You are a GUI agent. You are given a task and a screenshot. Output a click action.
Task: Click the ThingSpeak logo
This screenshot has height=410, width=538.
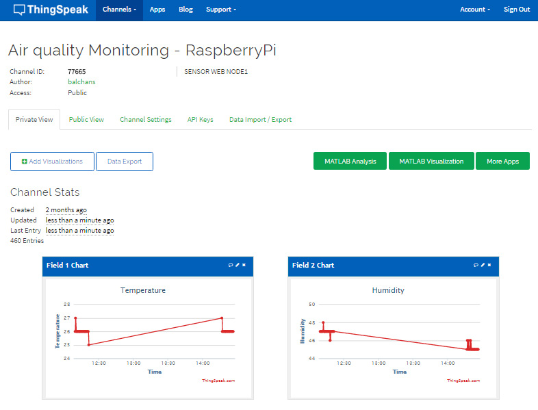(51, 10)
